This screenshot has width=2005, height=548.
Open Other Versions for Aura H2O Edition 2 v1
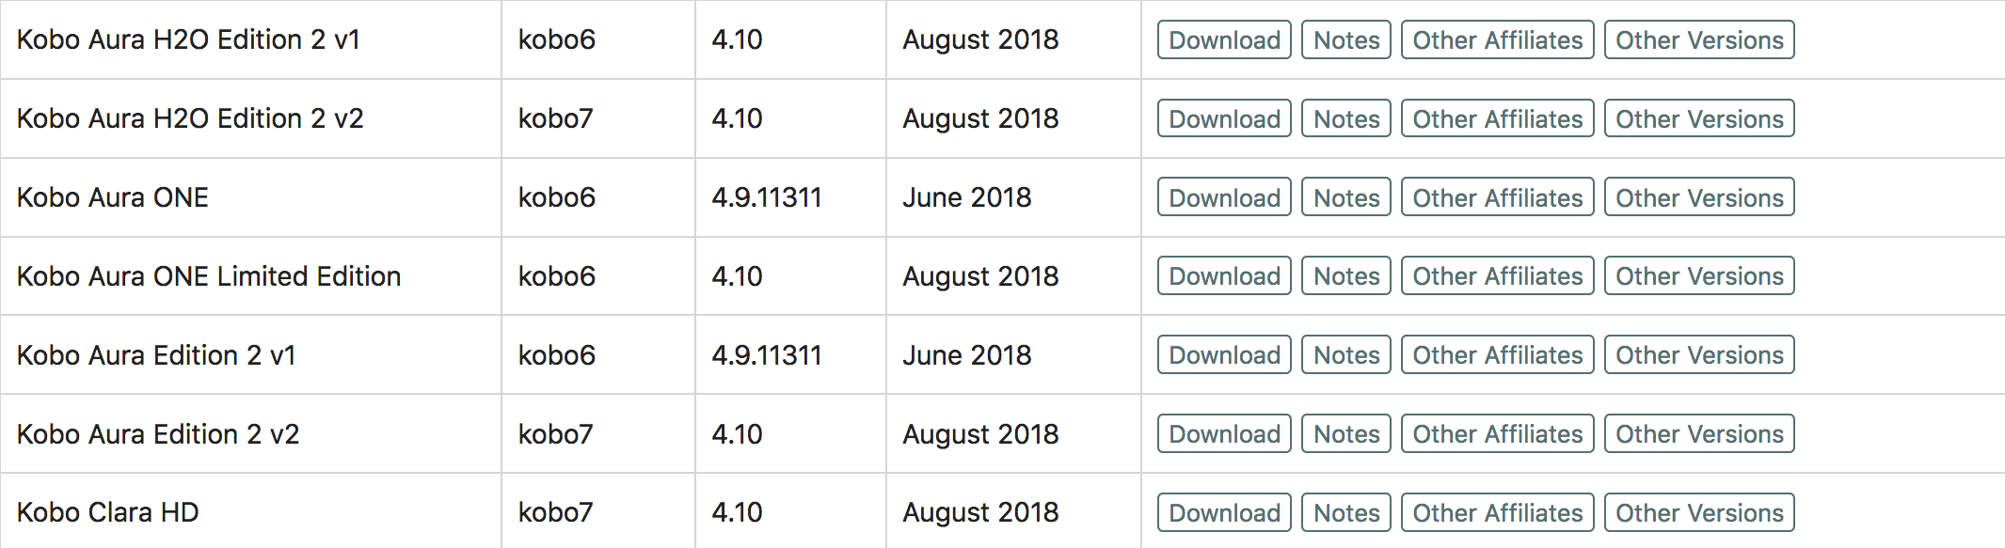click(1699, 40)
